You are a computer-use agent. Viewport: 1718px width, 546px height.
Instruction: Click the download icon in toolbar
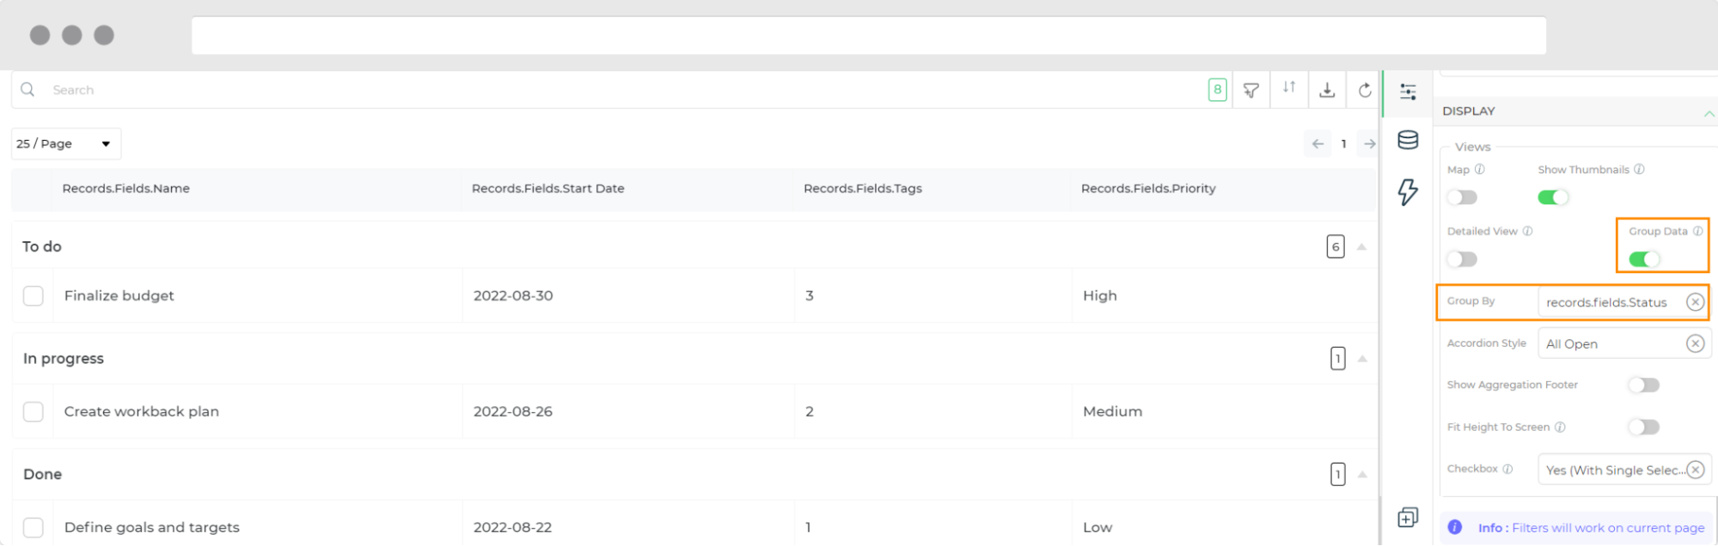1327,90
